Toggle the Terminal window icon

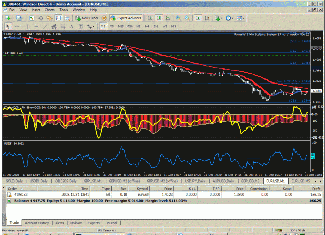[58, 18]
